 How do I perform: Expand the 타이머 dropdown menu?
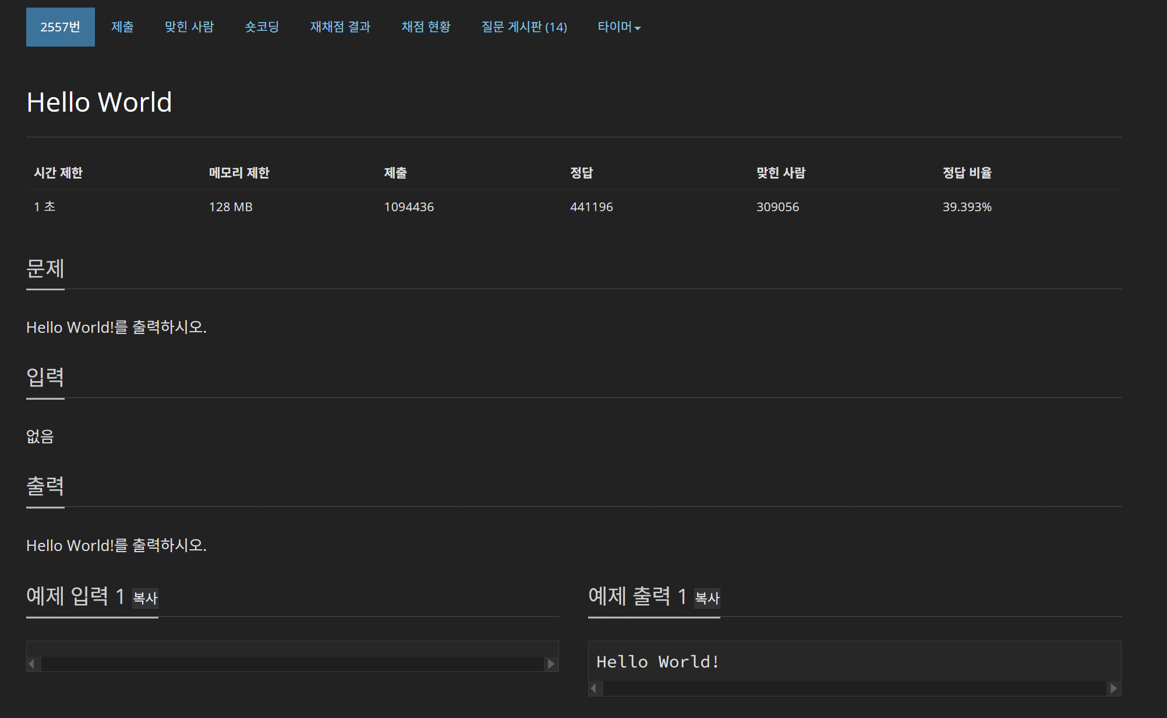(618, 27)
